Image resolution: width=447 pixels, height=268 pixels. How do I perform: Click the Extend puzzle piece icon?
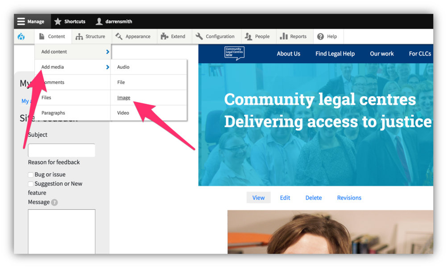coord(165,36)
